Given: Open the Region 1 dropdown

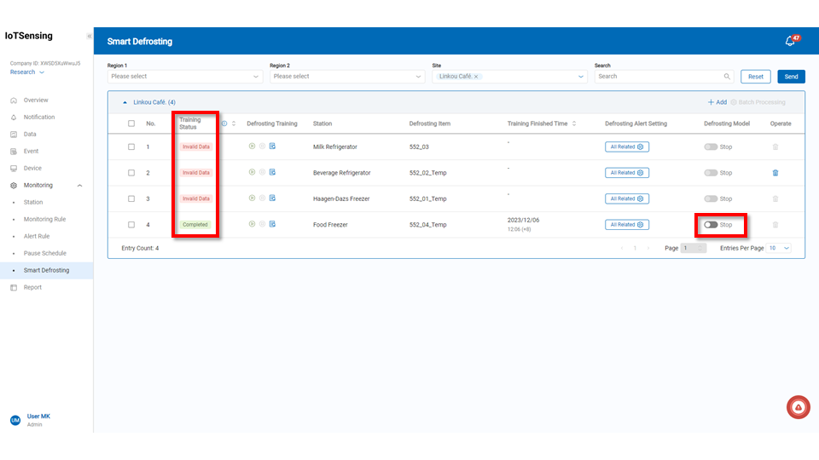Looking at the screenshot, I should pos(184,77).
